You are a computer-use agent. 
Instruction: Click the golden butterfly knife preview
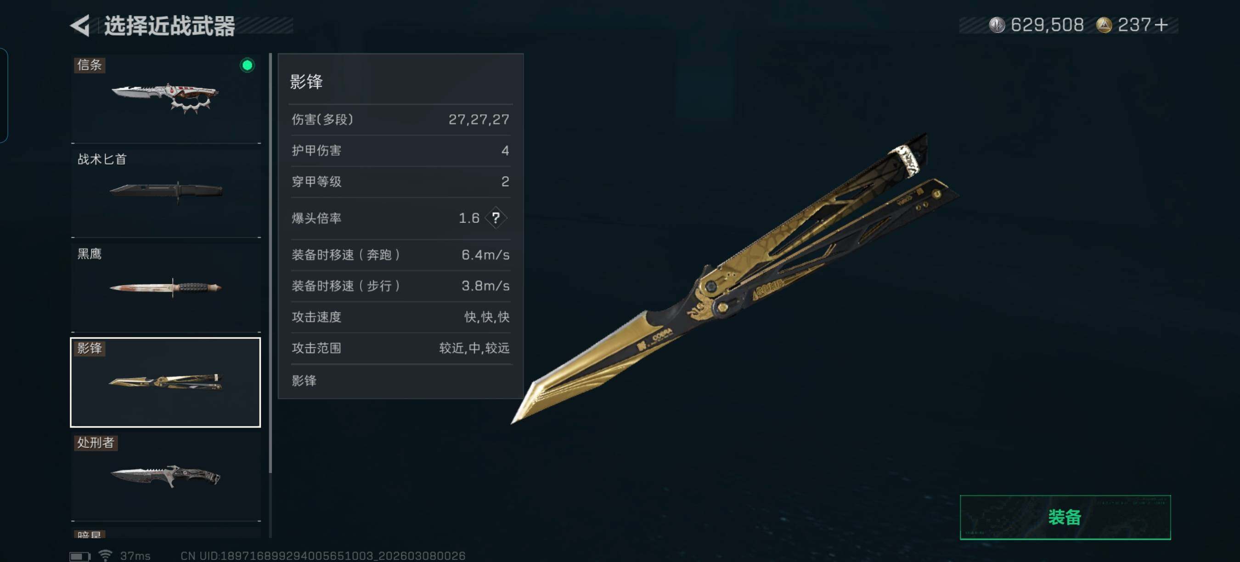tap(734, 279)
